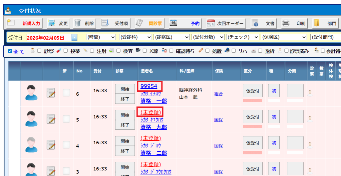Select the 受付順 toolbar item

116,23
